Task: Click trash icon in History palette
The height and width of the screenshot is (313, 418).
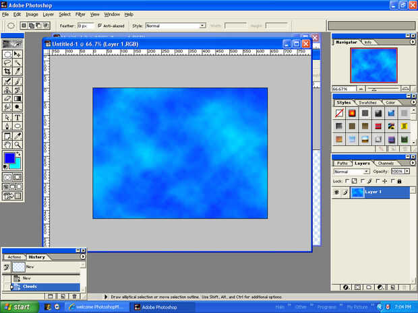Action: pyautogui.click(x=74, y=296)
